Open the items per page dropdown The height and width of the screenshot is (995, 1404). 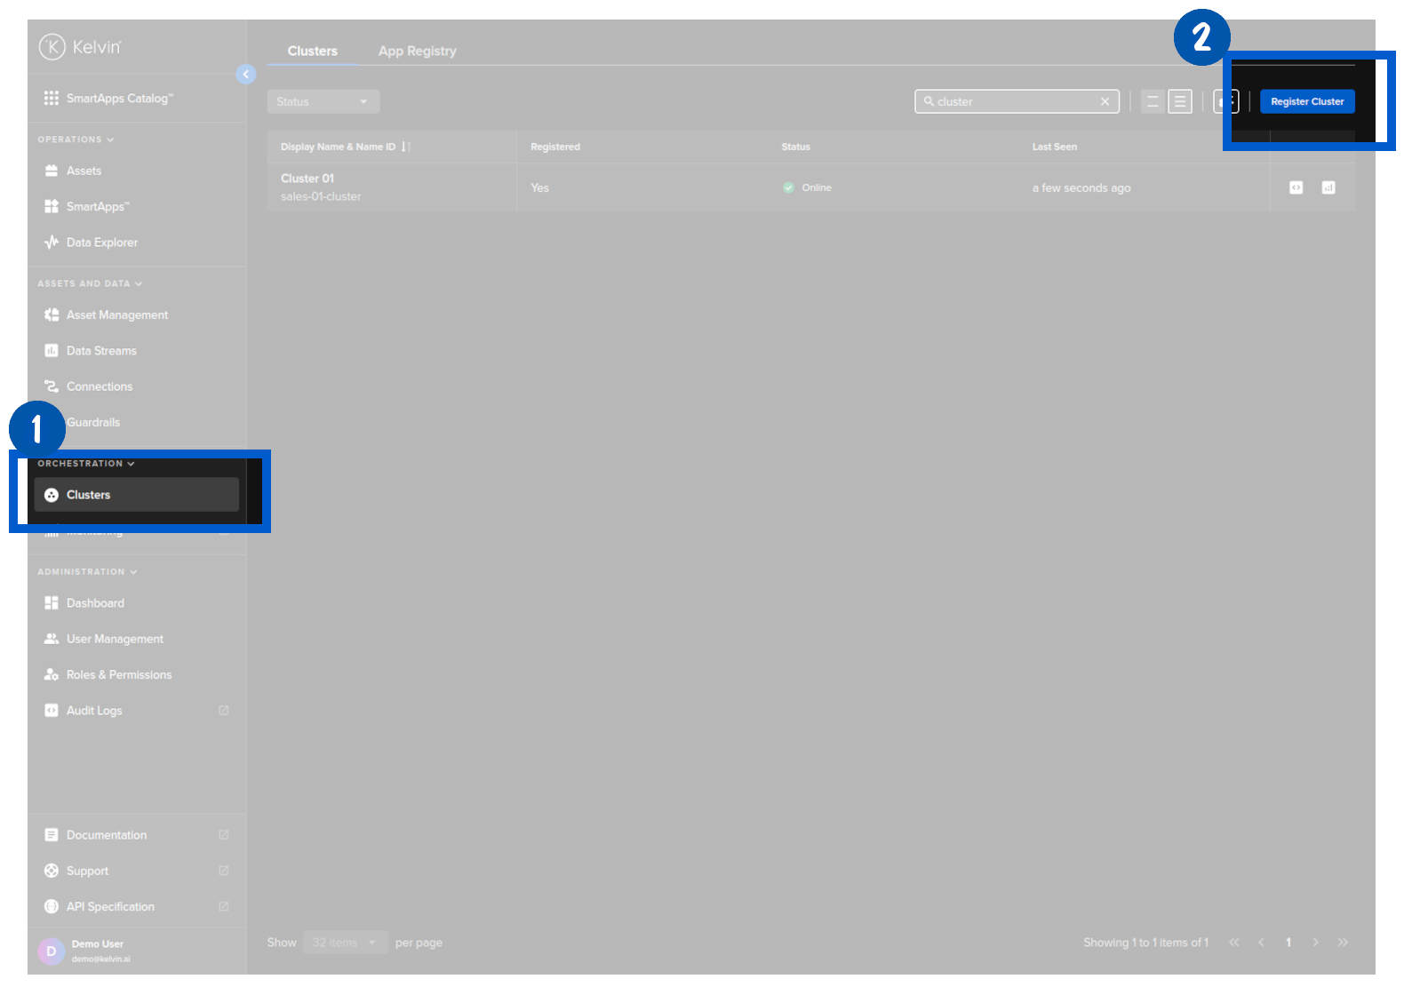coord(345,943)
